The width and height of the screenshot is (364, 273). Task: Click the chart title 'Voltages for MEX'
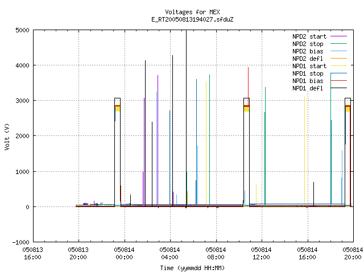click(x=192, y=12)
